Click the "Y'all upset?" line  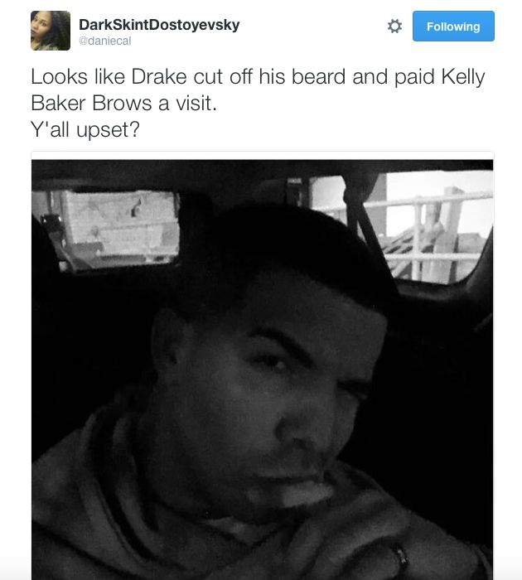pos(85,129)
